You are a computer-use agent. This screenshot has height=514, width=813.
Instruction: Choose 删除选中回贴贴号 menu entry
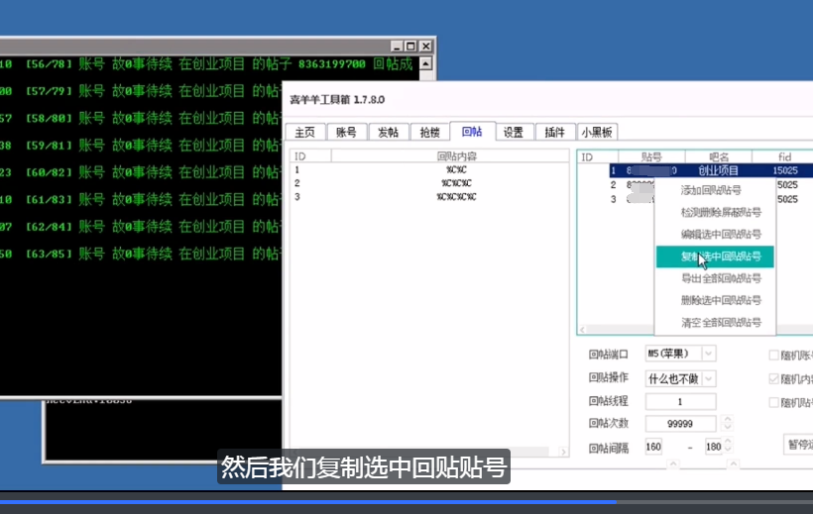[715, 300]
